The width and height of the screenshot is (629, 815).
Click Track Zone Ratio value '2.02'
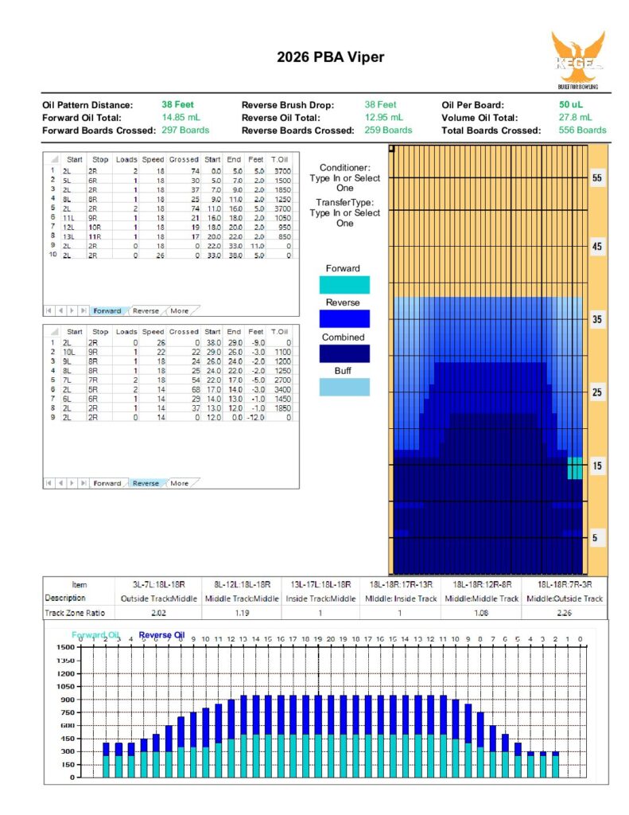pos(158,613)
